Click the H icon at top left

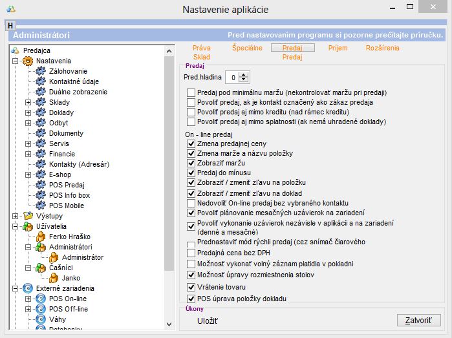click(10, 25)
